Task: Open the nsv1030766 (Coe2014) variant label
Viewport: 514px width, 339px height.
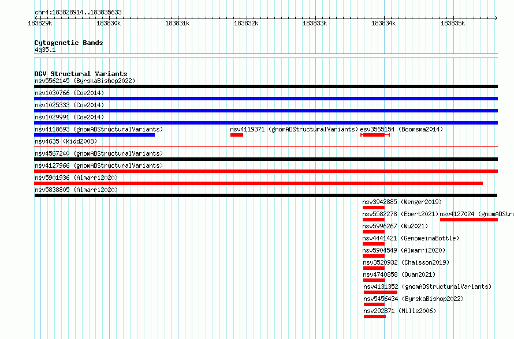Action: 69,93
